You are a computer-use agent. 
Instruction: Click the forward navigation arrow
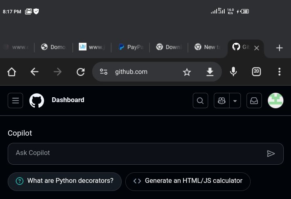pyautogui.click(x=57, y=72)
